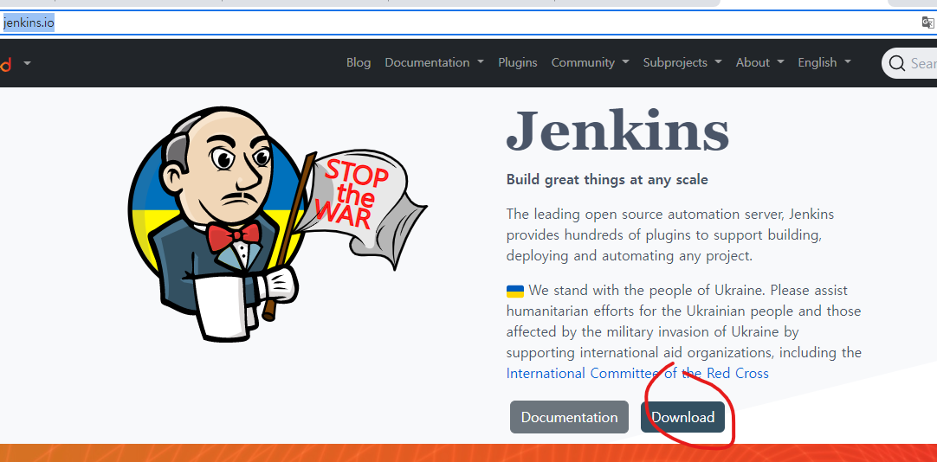Expand the Subprojects menu
Screen dimensions: 937x462
[682, 62]
